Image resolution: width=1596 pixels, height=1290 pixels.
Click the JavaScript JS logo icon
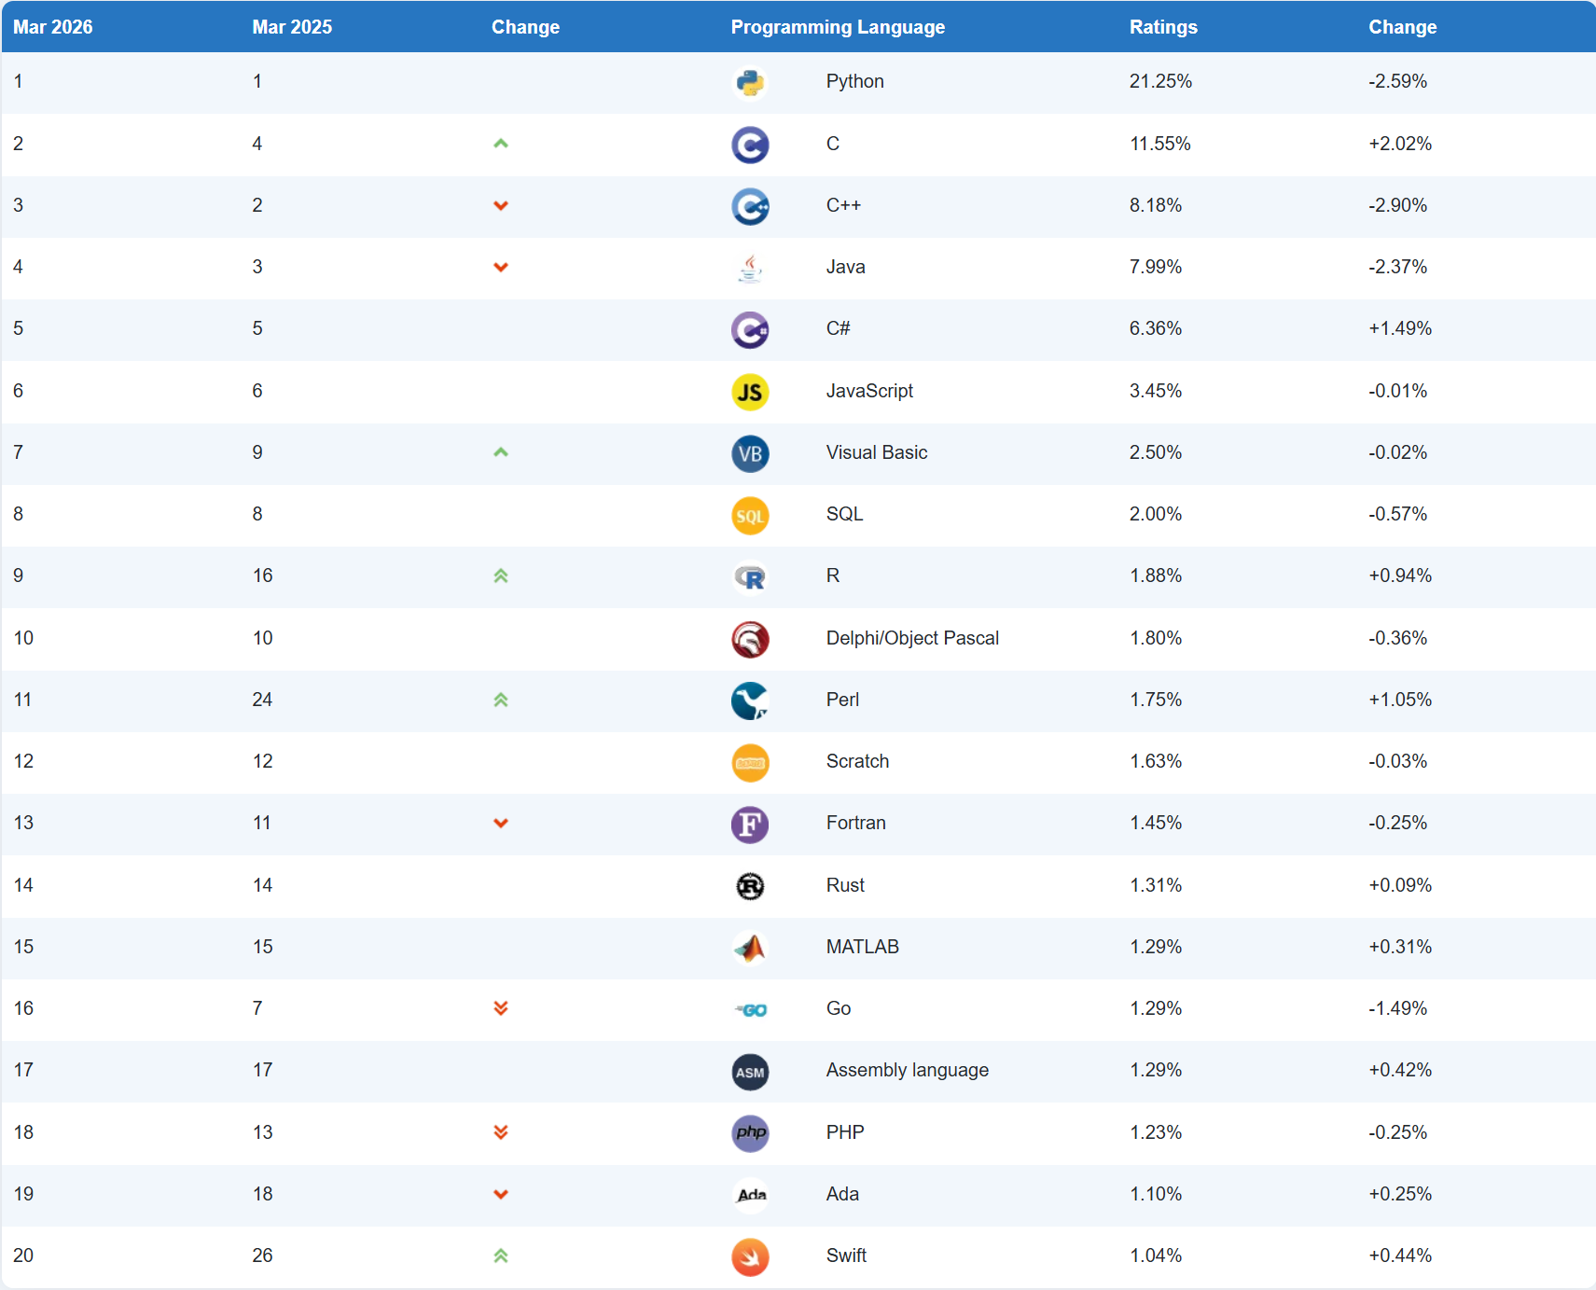pos(750,392)
